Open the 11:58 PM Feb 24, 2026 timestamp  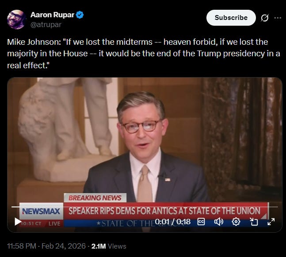(46, 246)
